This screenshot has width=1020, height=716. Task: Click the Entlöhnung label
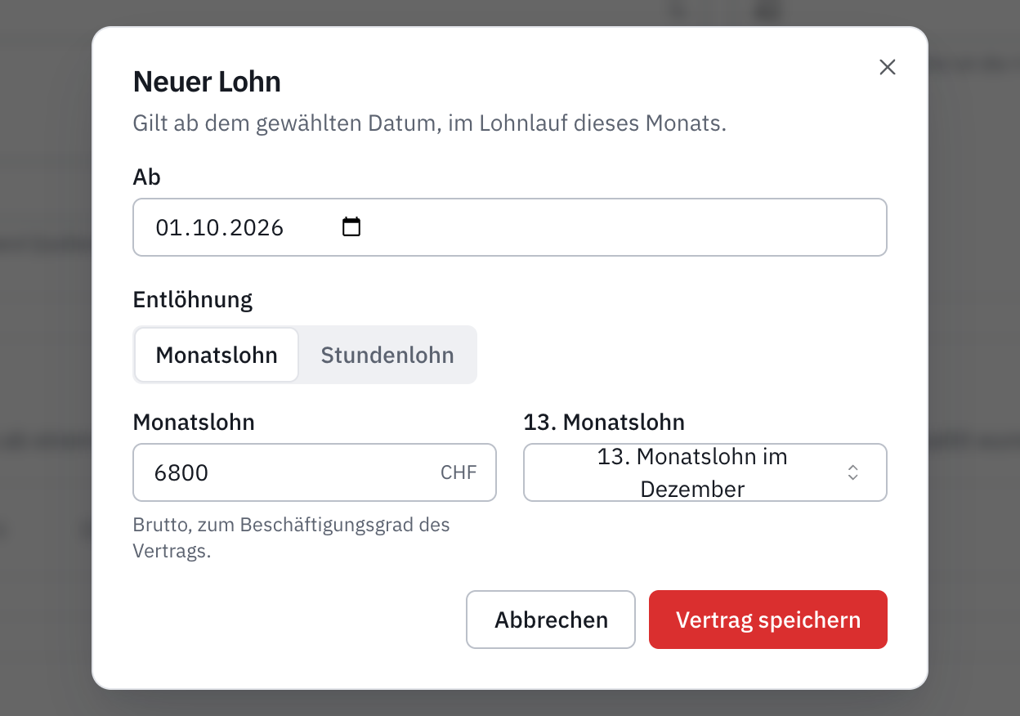click(193, 299)
